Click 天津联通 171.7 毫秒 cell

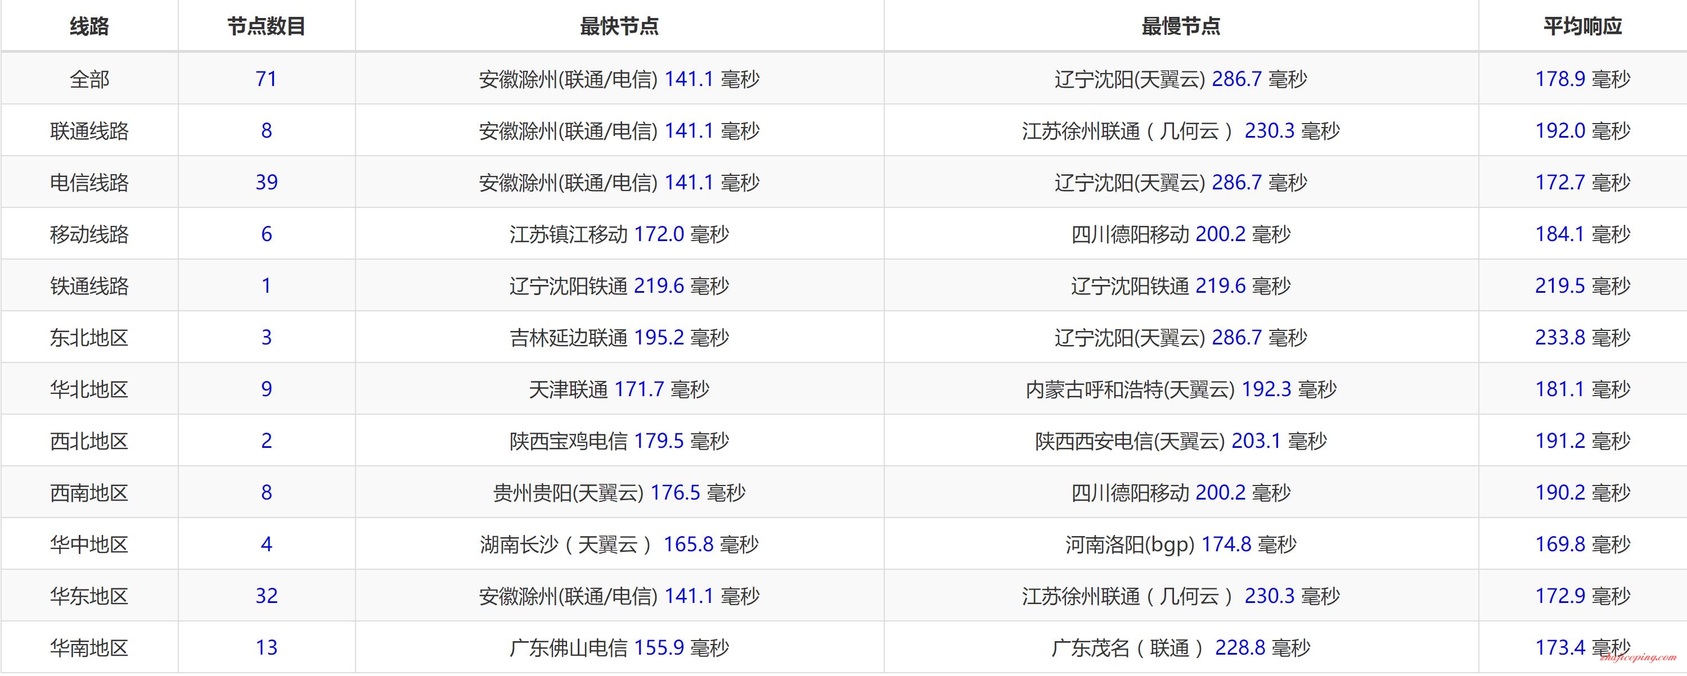click(x=619, y=389)
